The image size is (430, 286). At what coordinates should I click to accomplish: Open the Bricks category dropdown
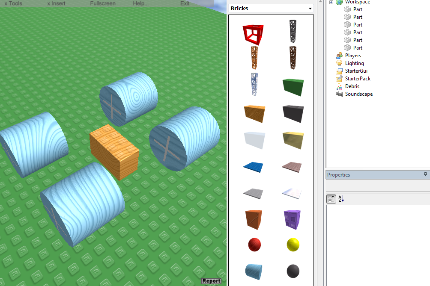click(x=310, y=9)
